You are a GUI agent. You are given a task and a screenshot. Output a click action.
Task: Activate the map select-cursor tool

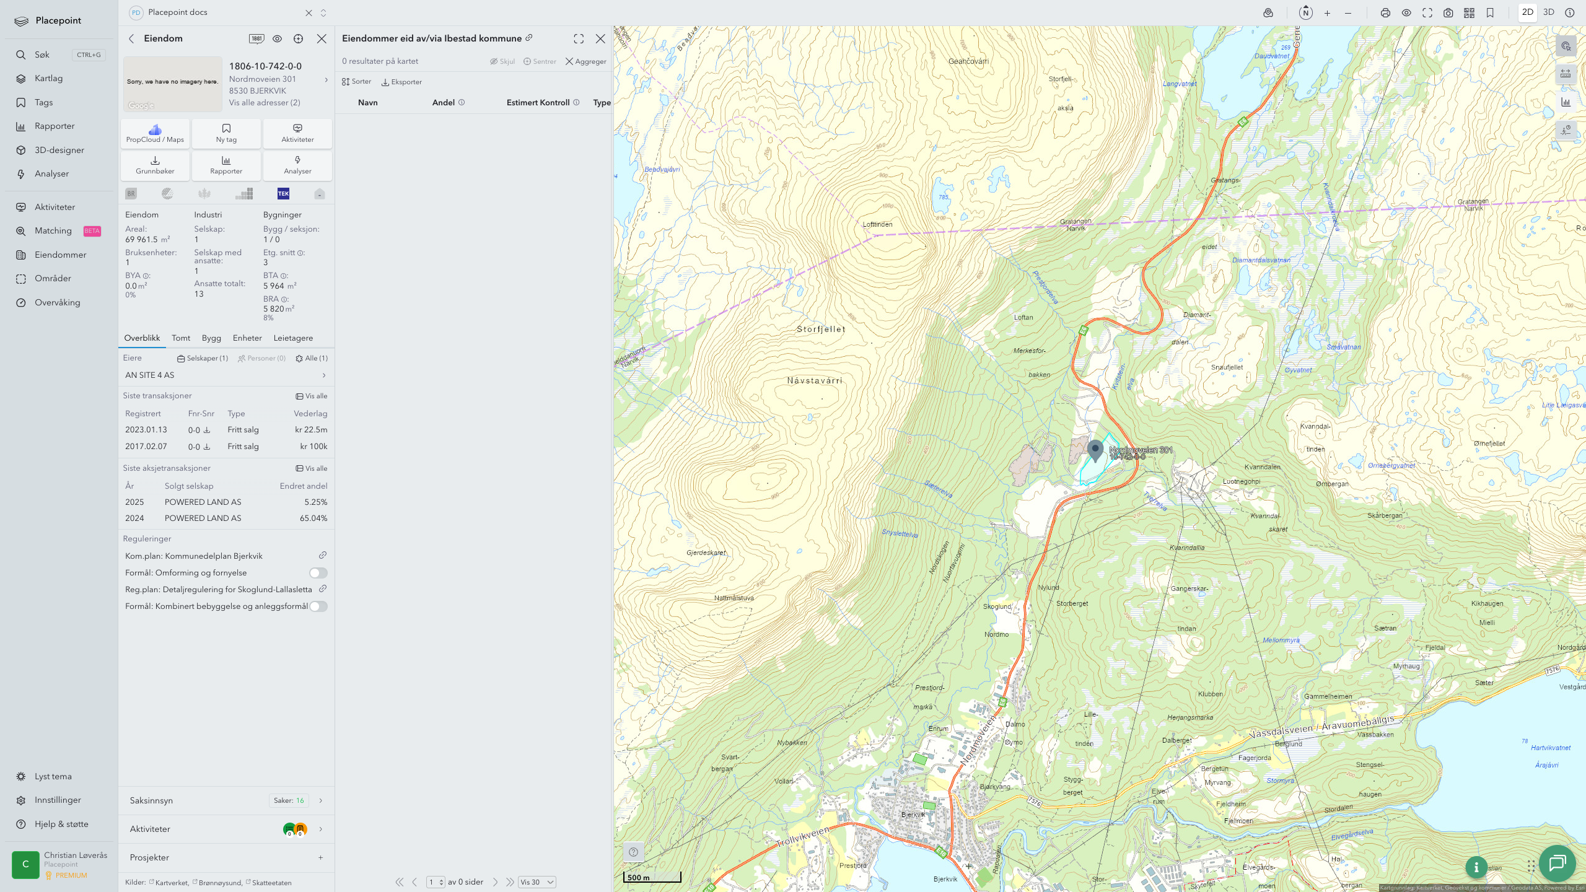pos(1566,46)
